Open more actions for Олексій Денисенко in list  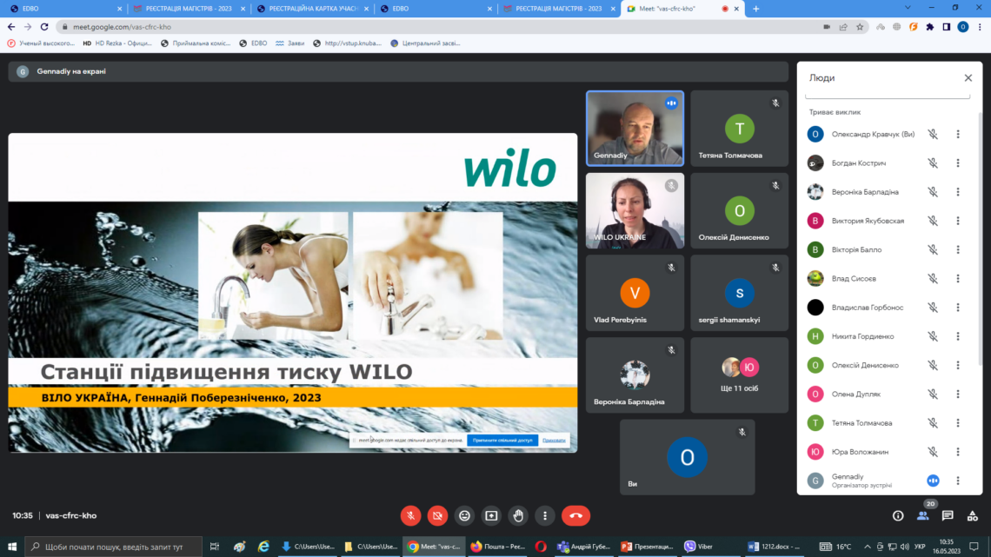click(958, 365)
